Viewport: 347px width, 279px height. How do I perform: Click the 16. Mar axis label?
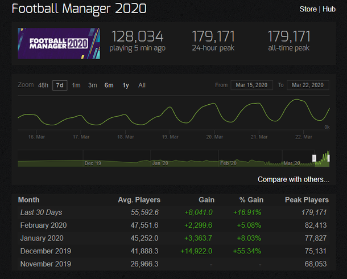pos(36,137)
